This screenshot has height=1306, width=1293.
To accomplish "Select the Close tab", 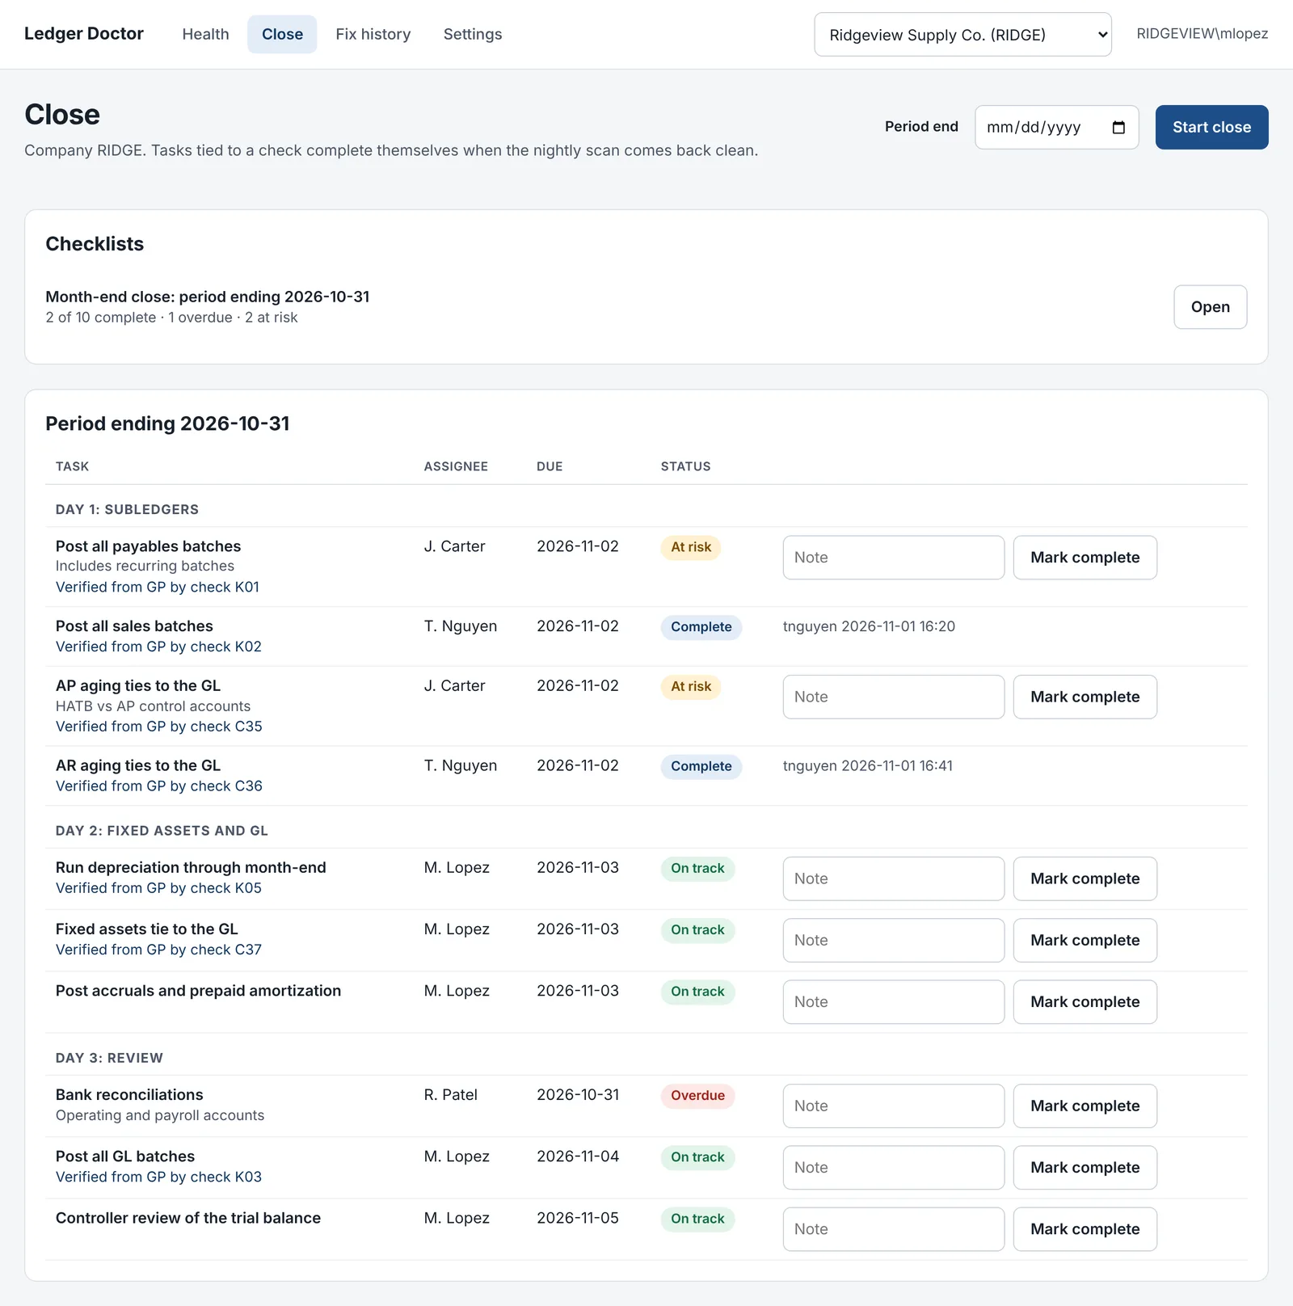I will click(x=282, y=34).
